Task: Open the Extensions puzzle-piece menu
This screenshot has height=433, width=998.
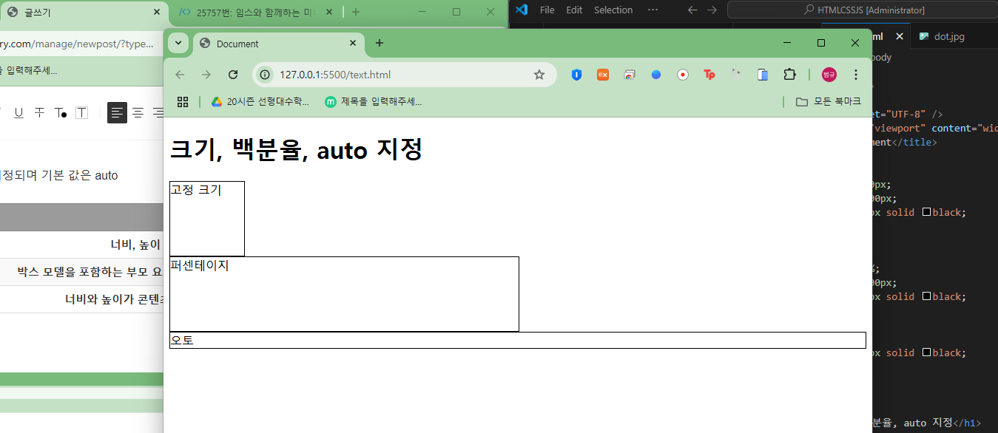Action: (789, 75)
